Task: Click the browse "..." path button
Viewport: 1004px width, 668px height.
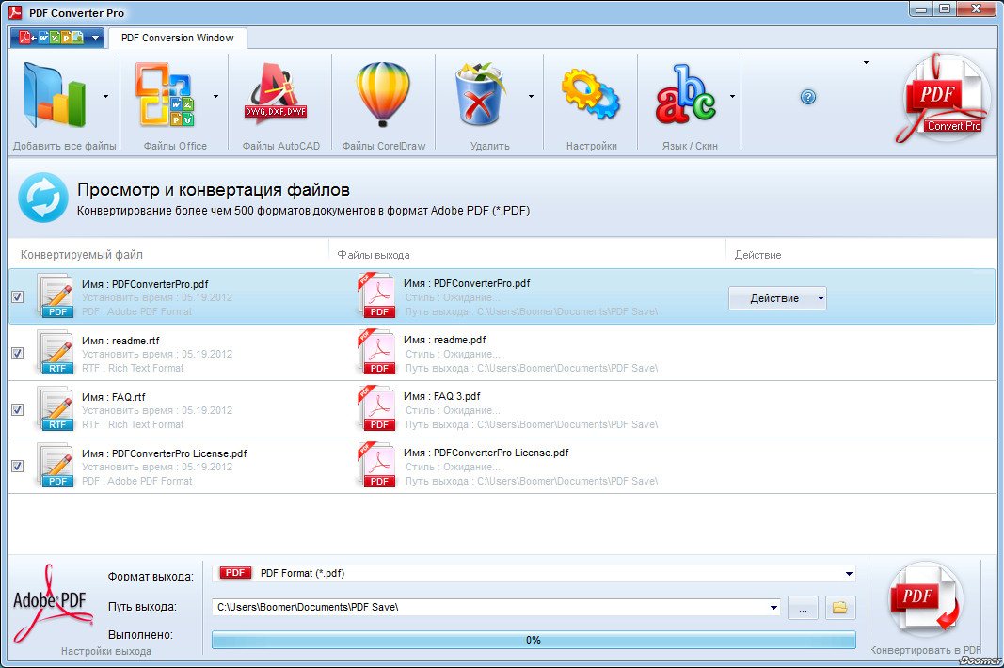Action: coord(803,608)
